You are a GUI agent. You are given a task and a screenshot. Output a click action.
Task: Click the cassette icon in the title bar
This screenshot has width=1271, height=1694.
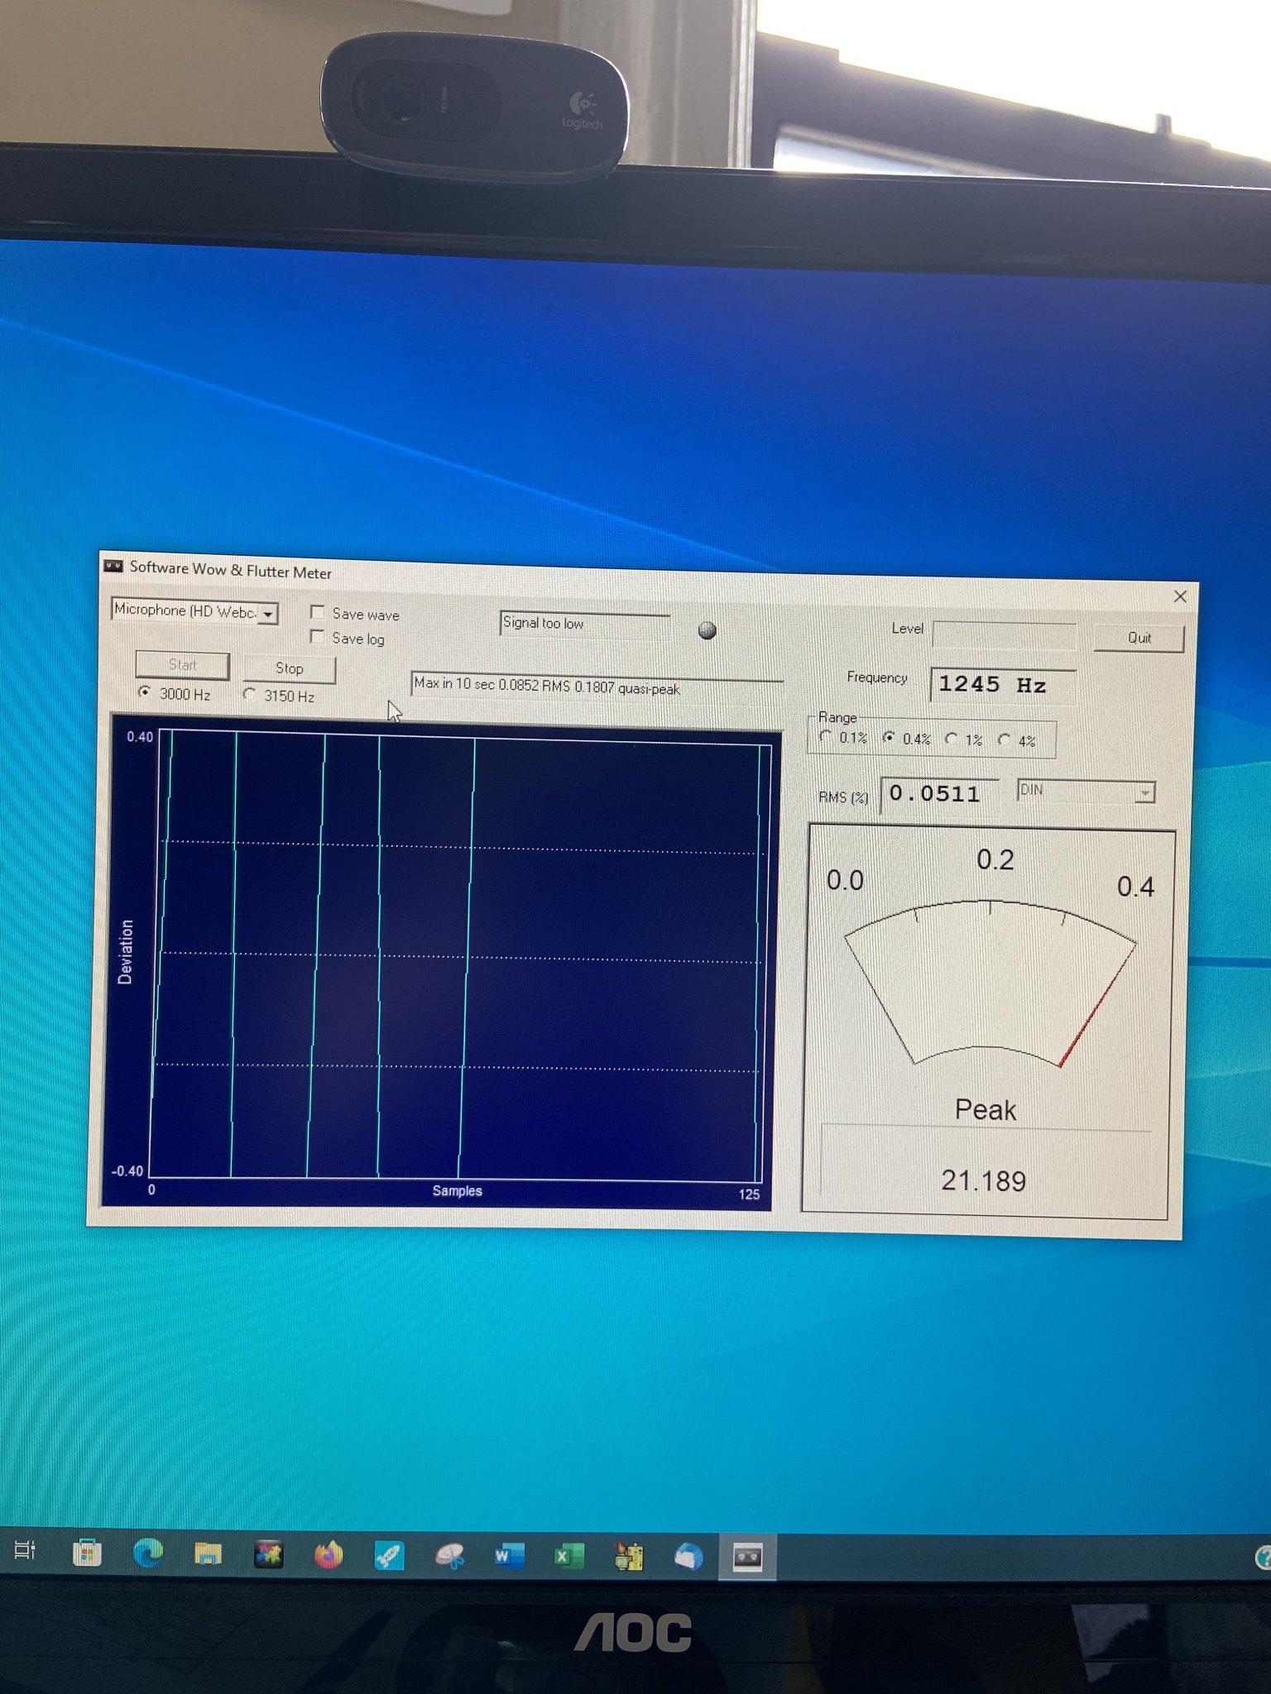tap(113, 566)
